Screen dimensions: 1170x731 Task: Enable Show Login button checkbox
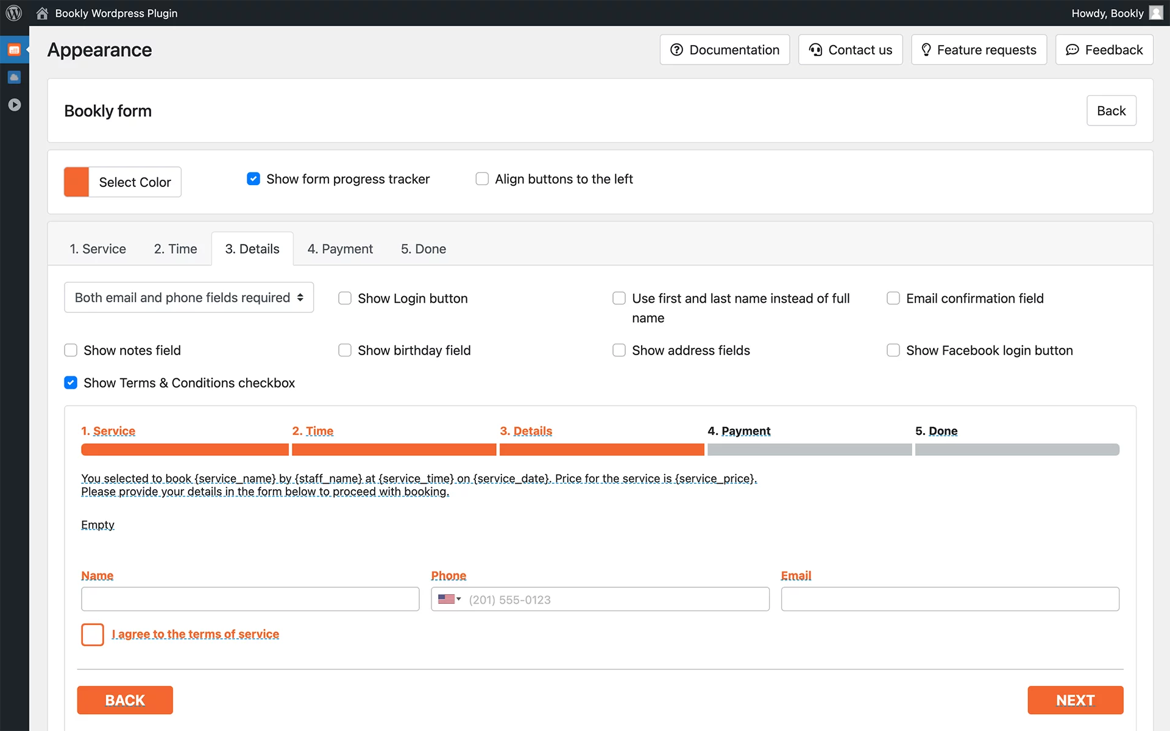[x=345, y=298]
